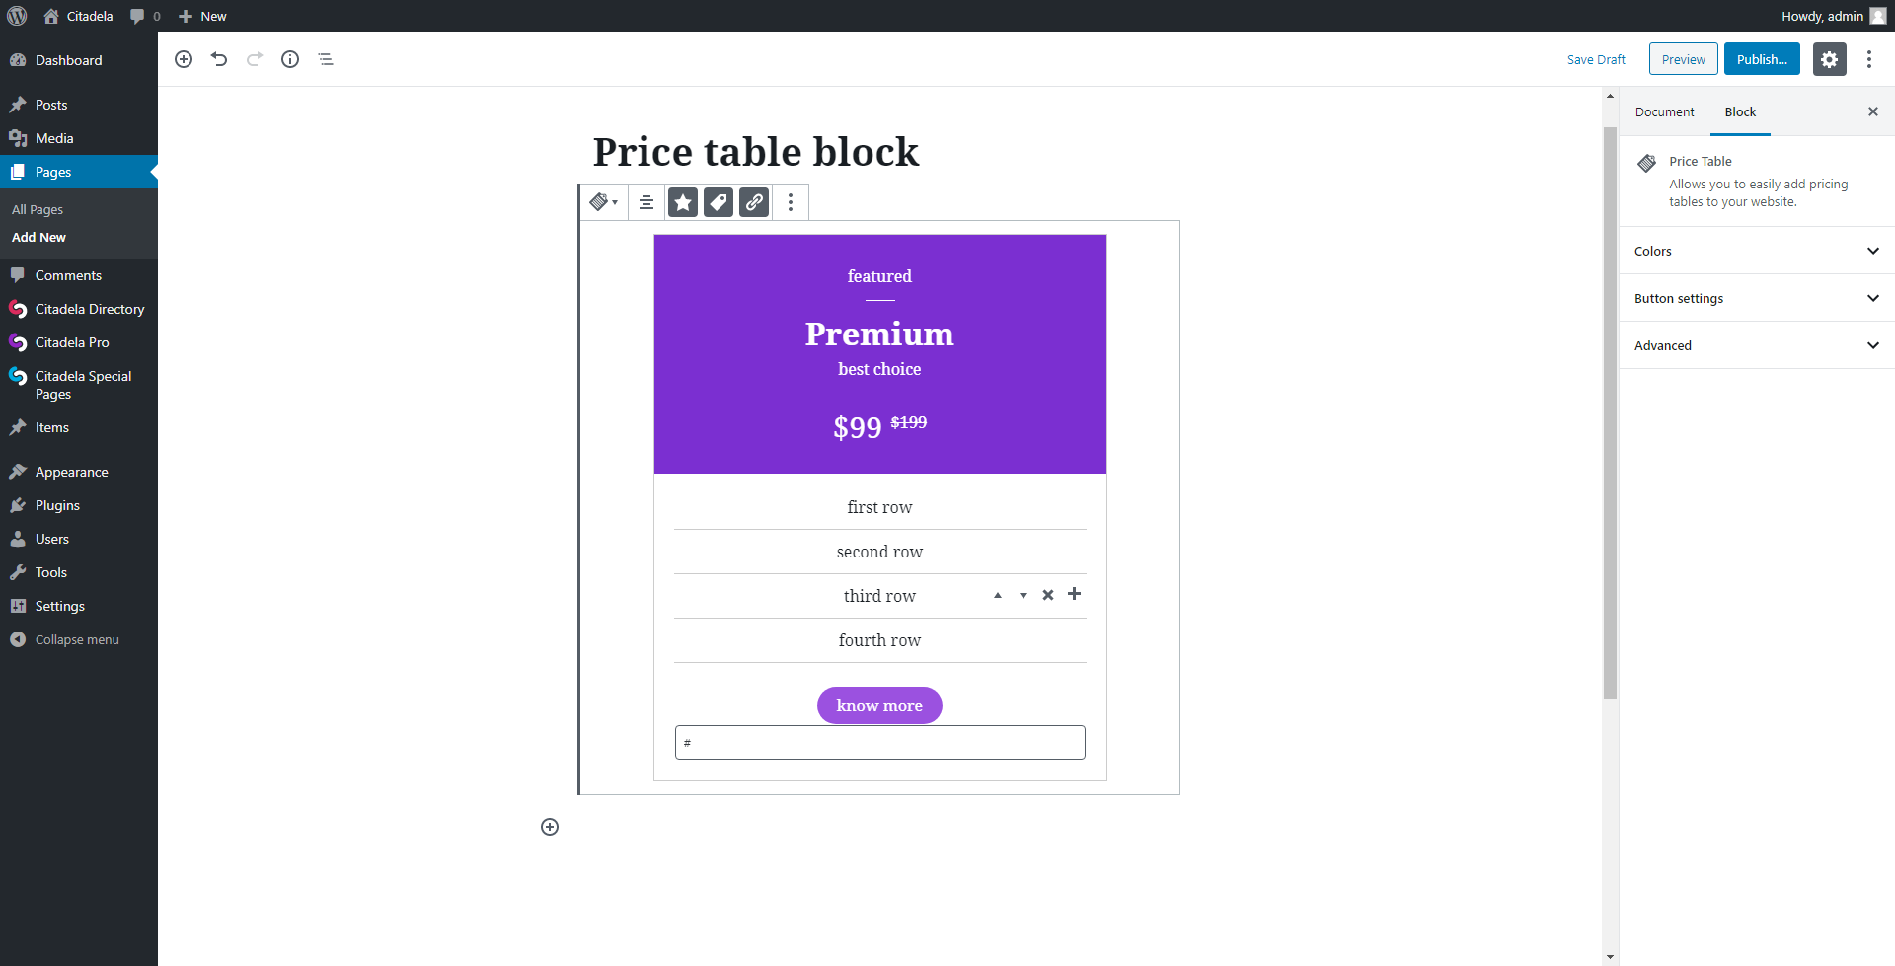Click the Publish button
1895x966 pixels.
pyautogui.click(x=1762, y=59)
